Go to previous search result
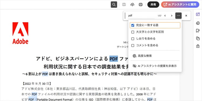Image resolution: width=202 pixels, height=101 pixels. coord(165,16)
